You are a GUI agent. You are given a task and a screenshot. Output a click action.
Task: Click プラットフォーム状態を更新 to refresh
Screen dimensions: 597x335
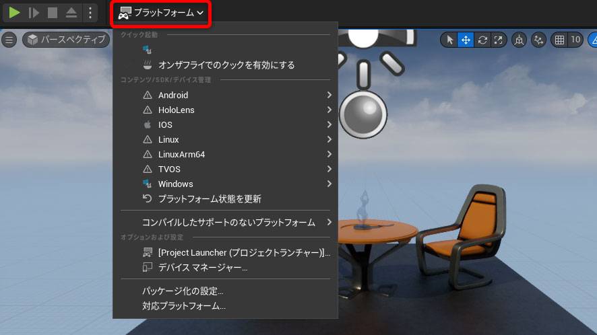click(226, 199)
